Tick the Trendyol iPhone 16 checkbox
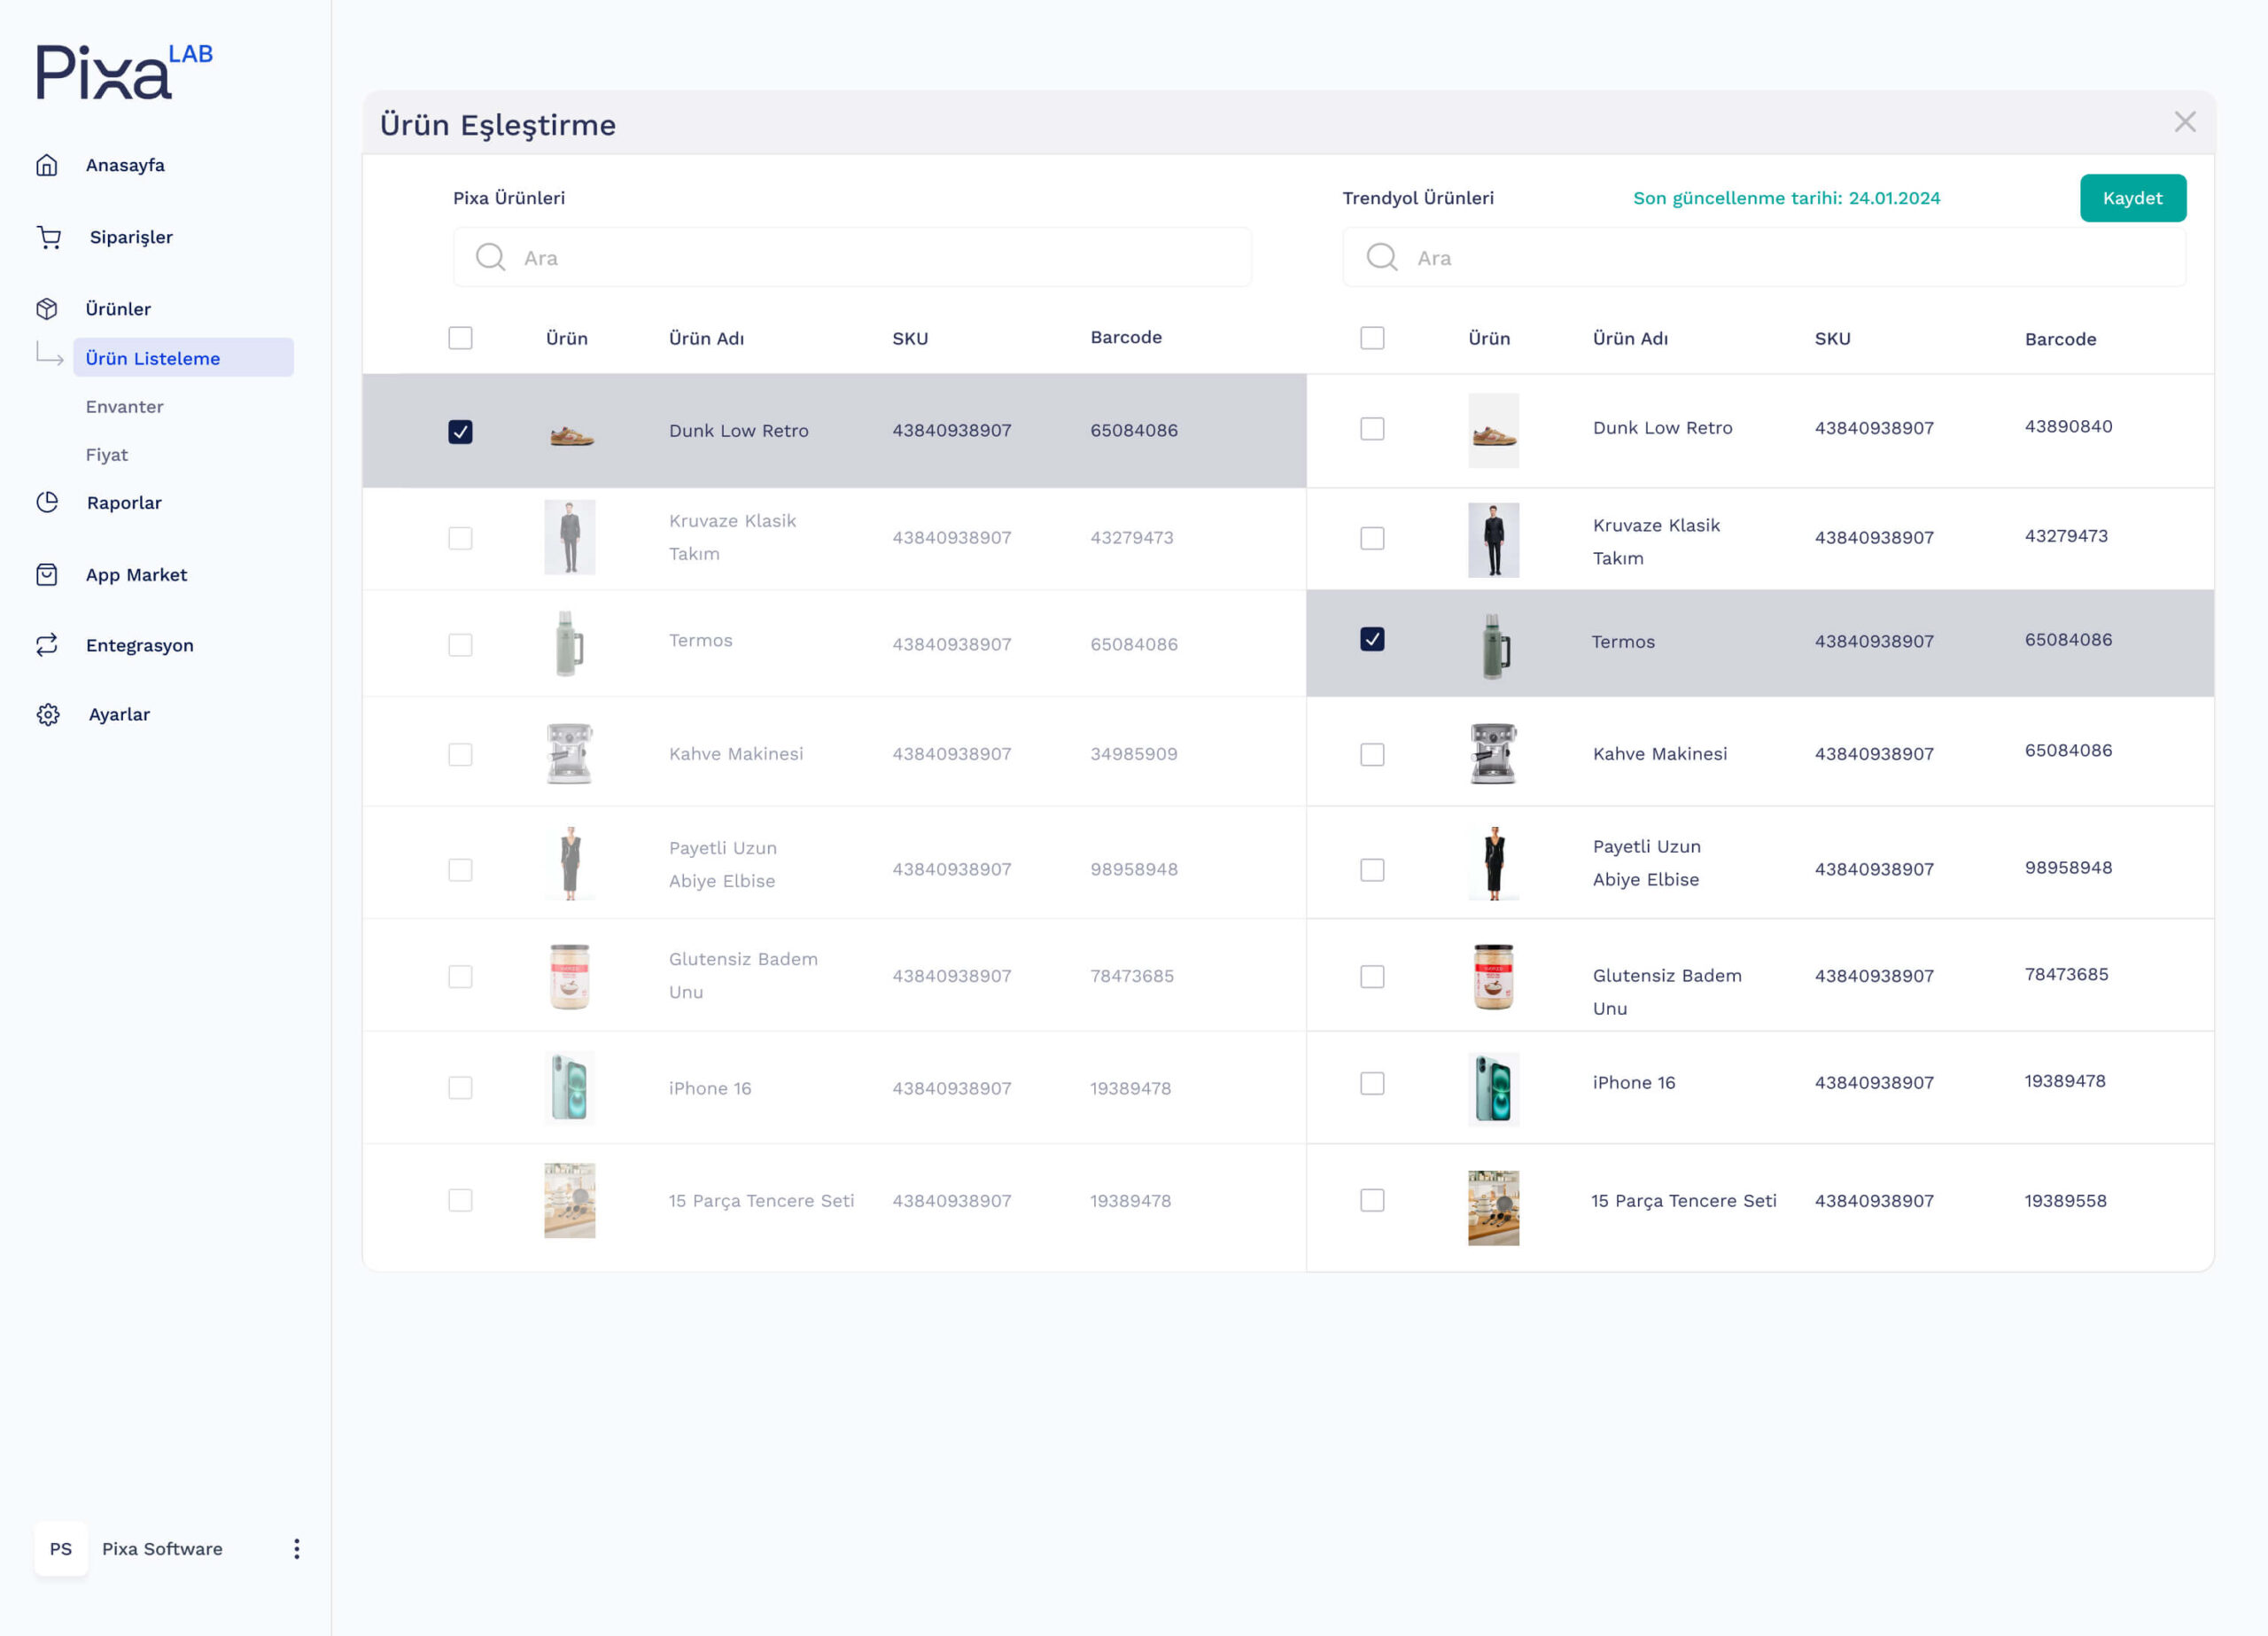 (x=1372, y=1084)
